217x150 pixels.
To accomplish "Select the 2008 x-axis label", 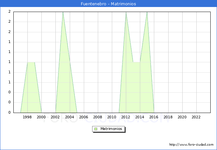I will pos(97,117).
